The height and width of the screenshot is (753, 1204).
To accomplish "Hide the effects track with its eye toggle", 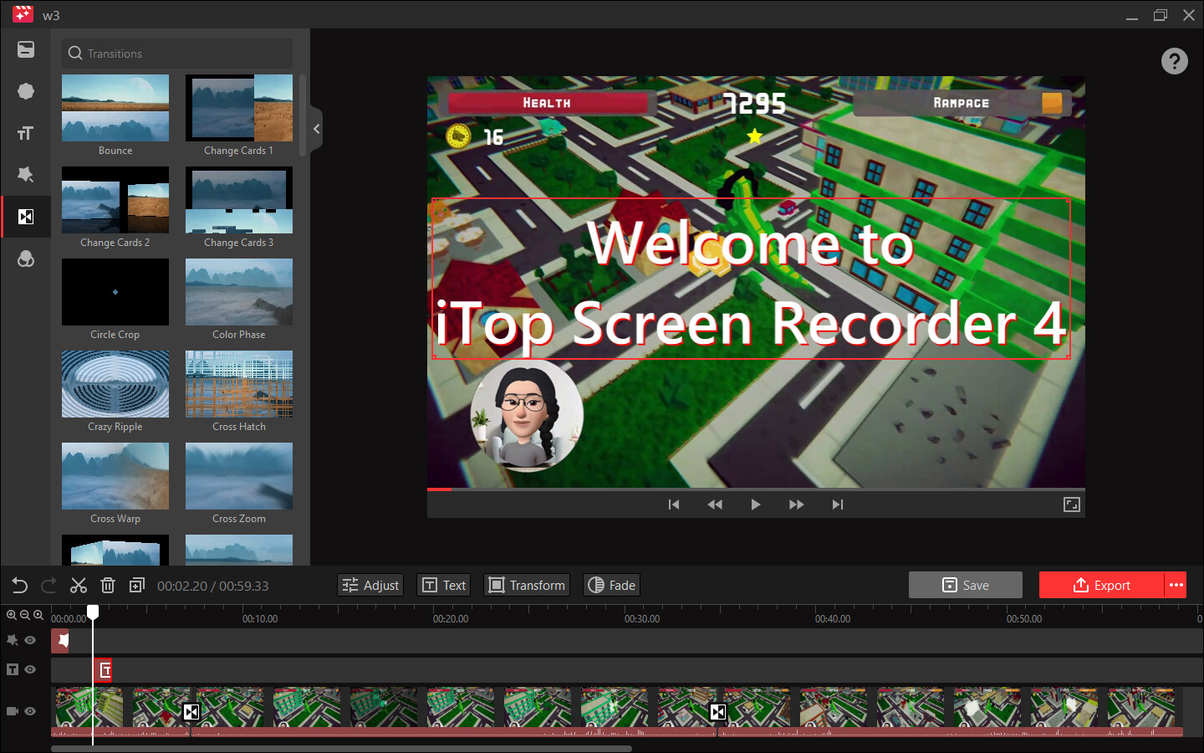I will pyautogui.click(x=30, y=640).
